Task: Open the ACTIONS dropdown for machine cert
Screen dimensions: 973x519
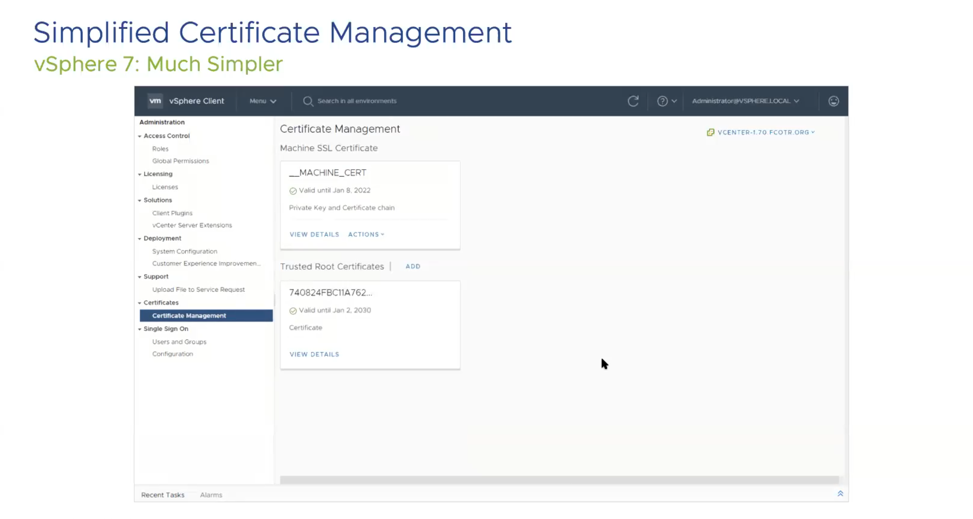Action: point(366,234)
